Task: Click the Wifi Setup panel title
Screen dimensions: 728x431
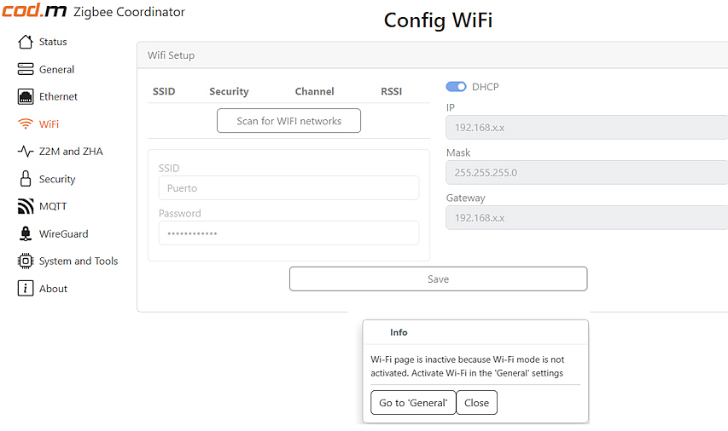Action: 171,55
